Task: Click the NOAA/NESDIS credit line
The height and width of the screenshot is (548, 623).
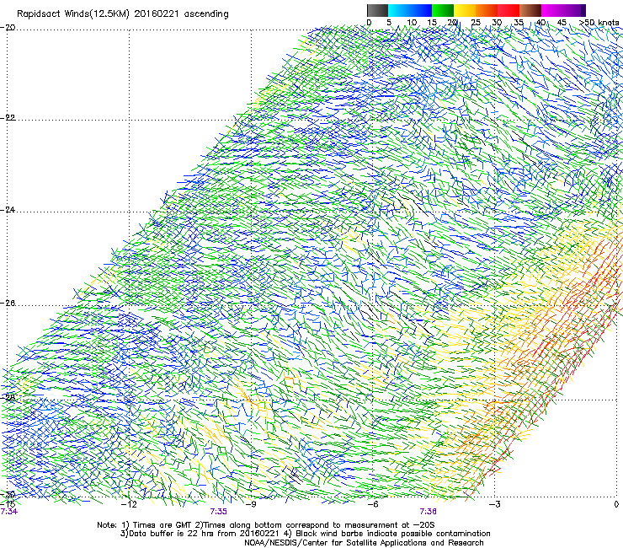Action: (x=364, y=543)
